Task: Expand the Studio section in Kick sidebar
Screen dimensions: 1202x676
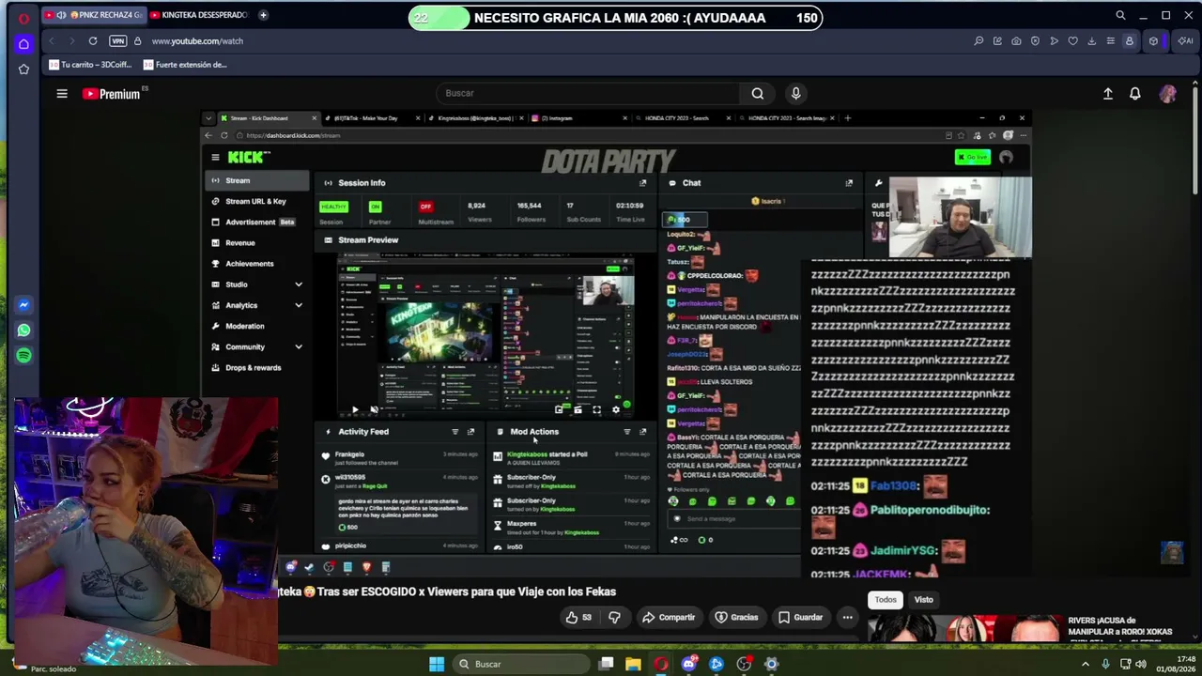Action: click(299, 284)
